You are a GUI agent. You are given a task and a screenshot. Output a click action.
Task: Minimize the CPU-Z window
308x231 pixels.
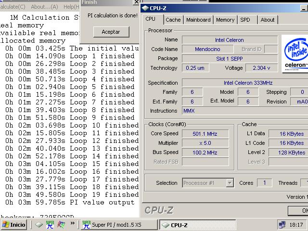[x=304, y=9]
